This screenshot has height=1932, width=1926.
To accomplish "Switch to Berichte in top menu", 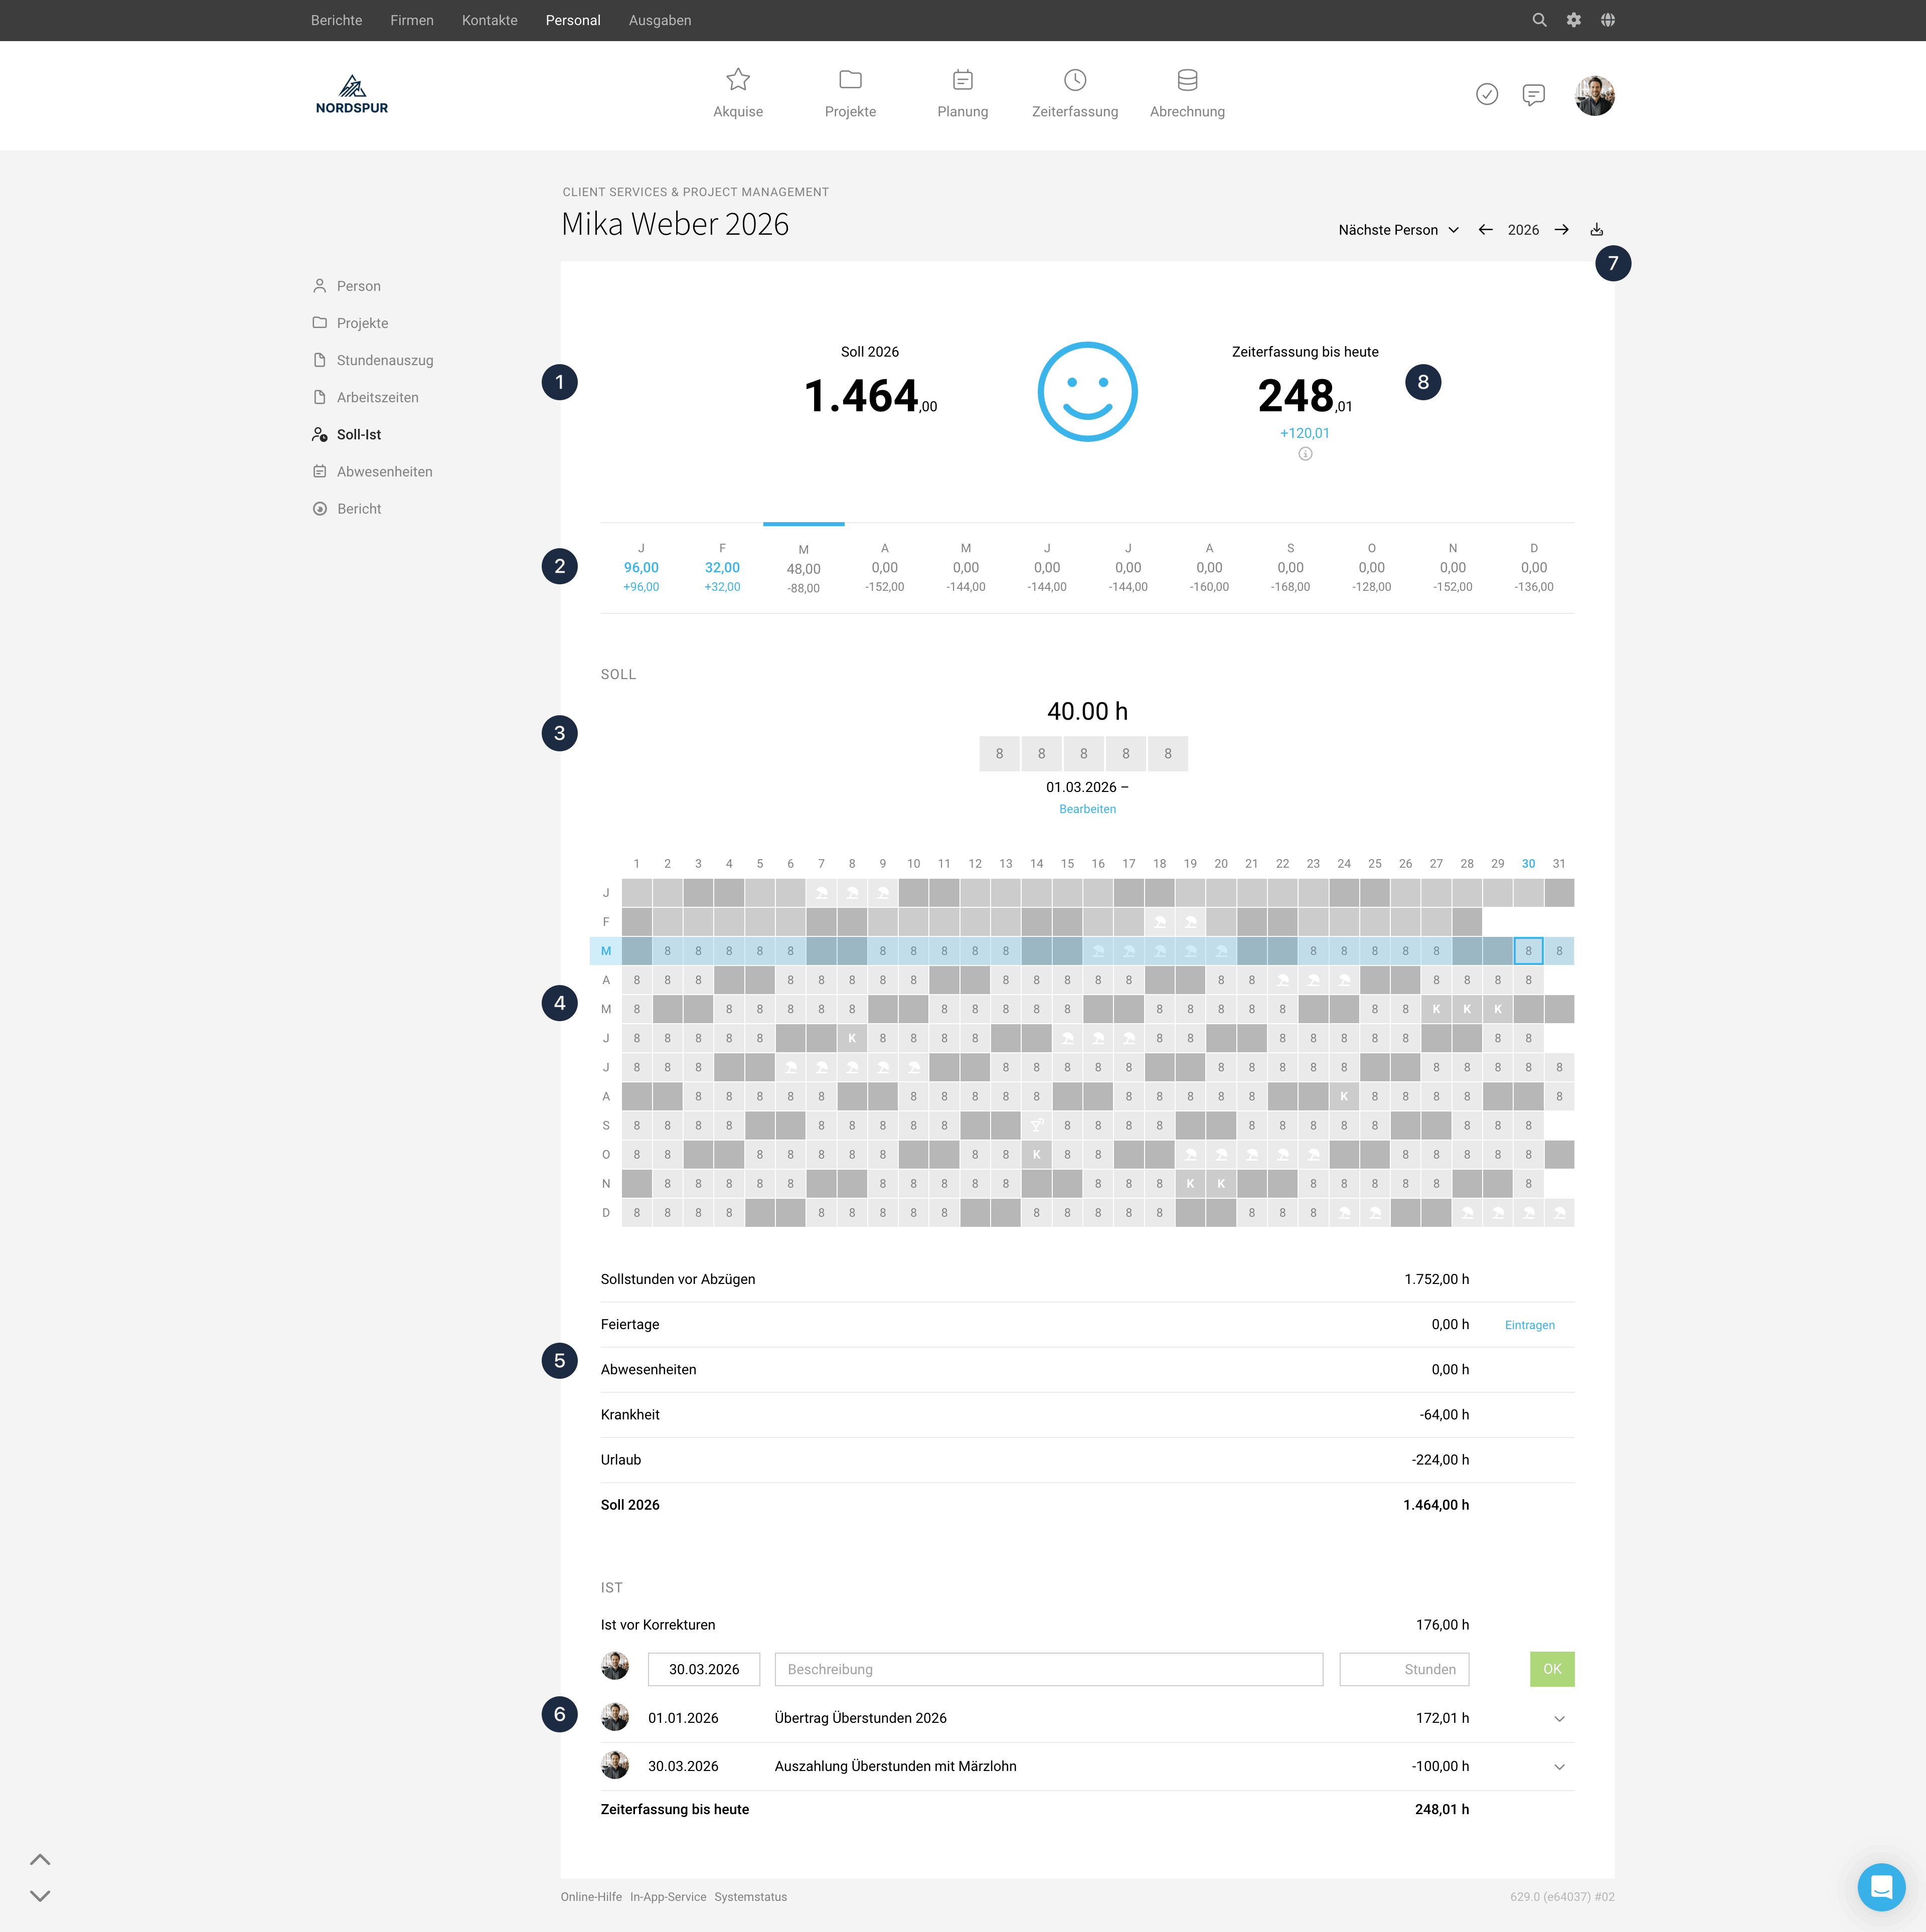I will click(x=336, y=20).
